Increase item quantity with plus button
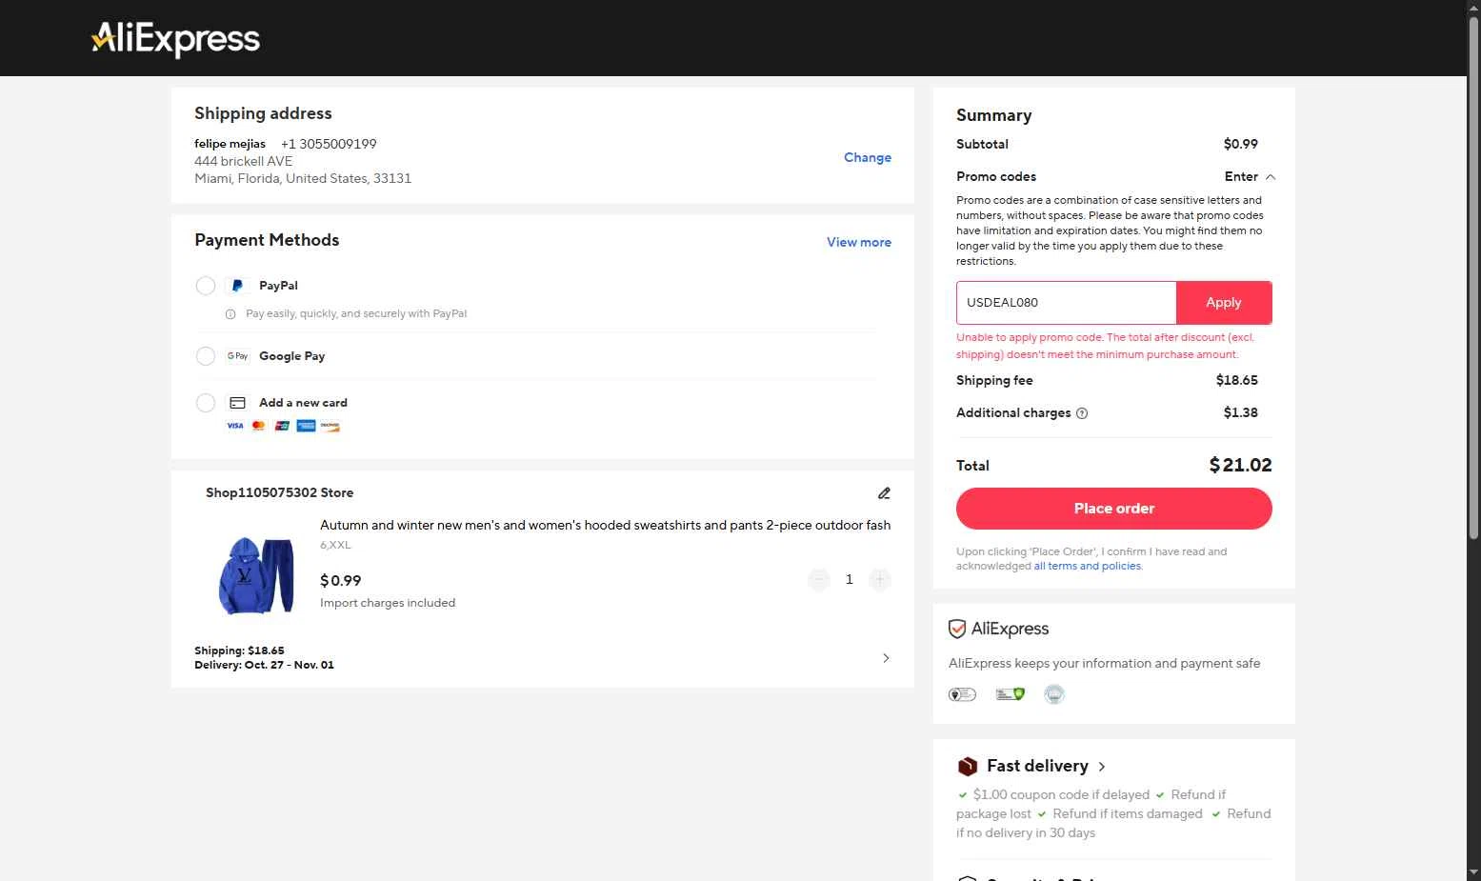The width and height of the screenshot is (1481, 881). click(x=879, y=579)
